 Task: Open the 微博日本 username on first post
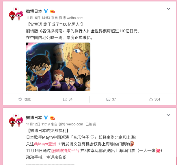(x=34, y=11)
